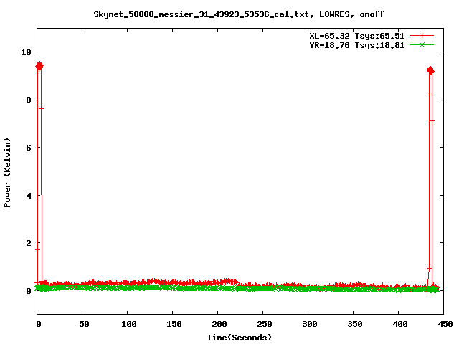The image size is (459, 344).
Task: Click the Power (Kelvin) y-axis label
Action: click(7, 173)
